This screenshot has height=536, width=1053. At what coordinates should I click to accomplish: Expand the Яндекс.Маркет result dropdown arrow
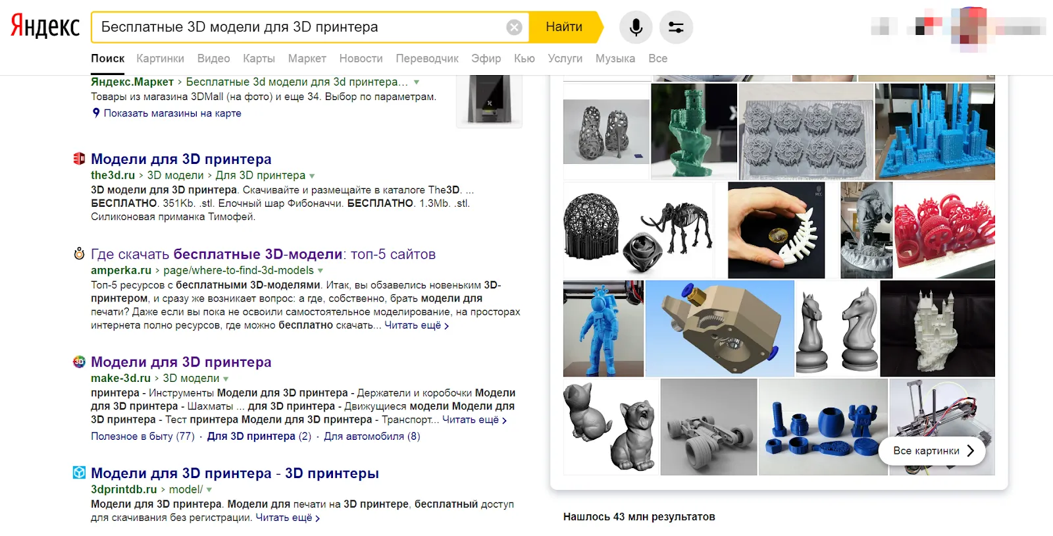(x=417, y=82)
